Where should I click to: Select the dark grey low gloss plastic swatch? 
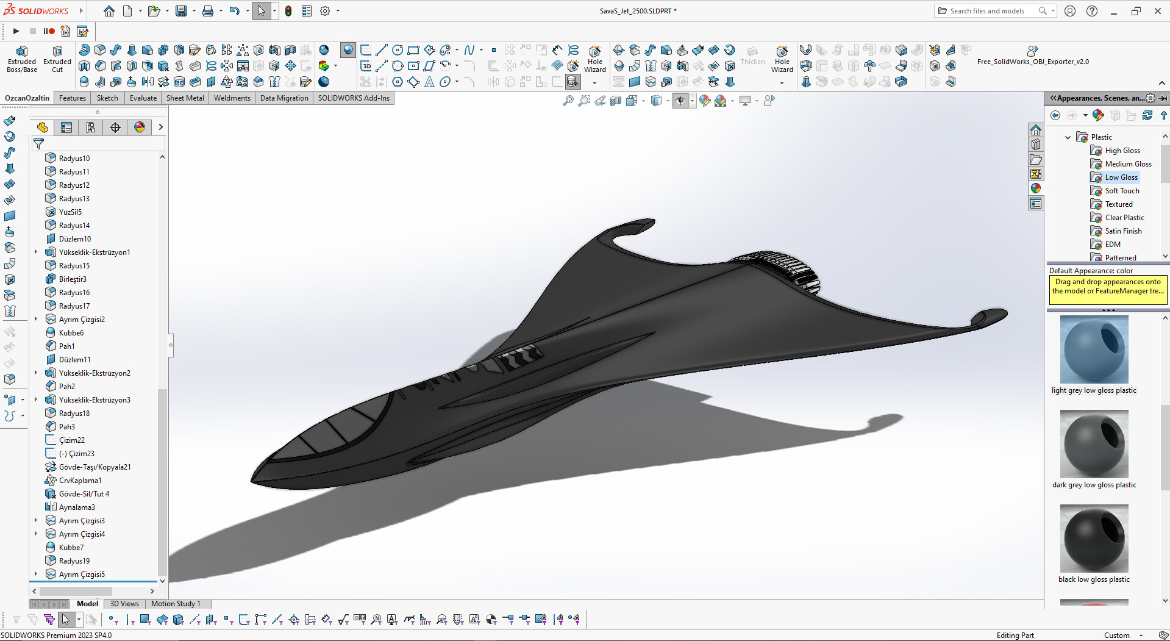[x=1094, y=444]
